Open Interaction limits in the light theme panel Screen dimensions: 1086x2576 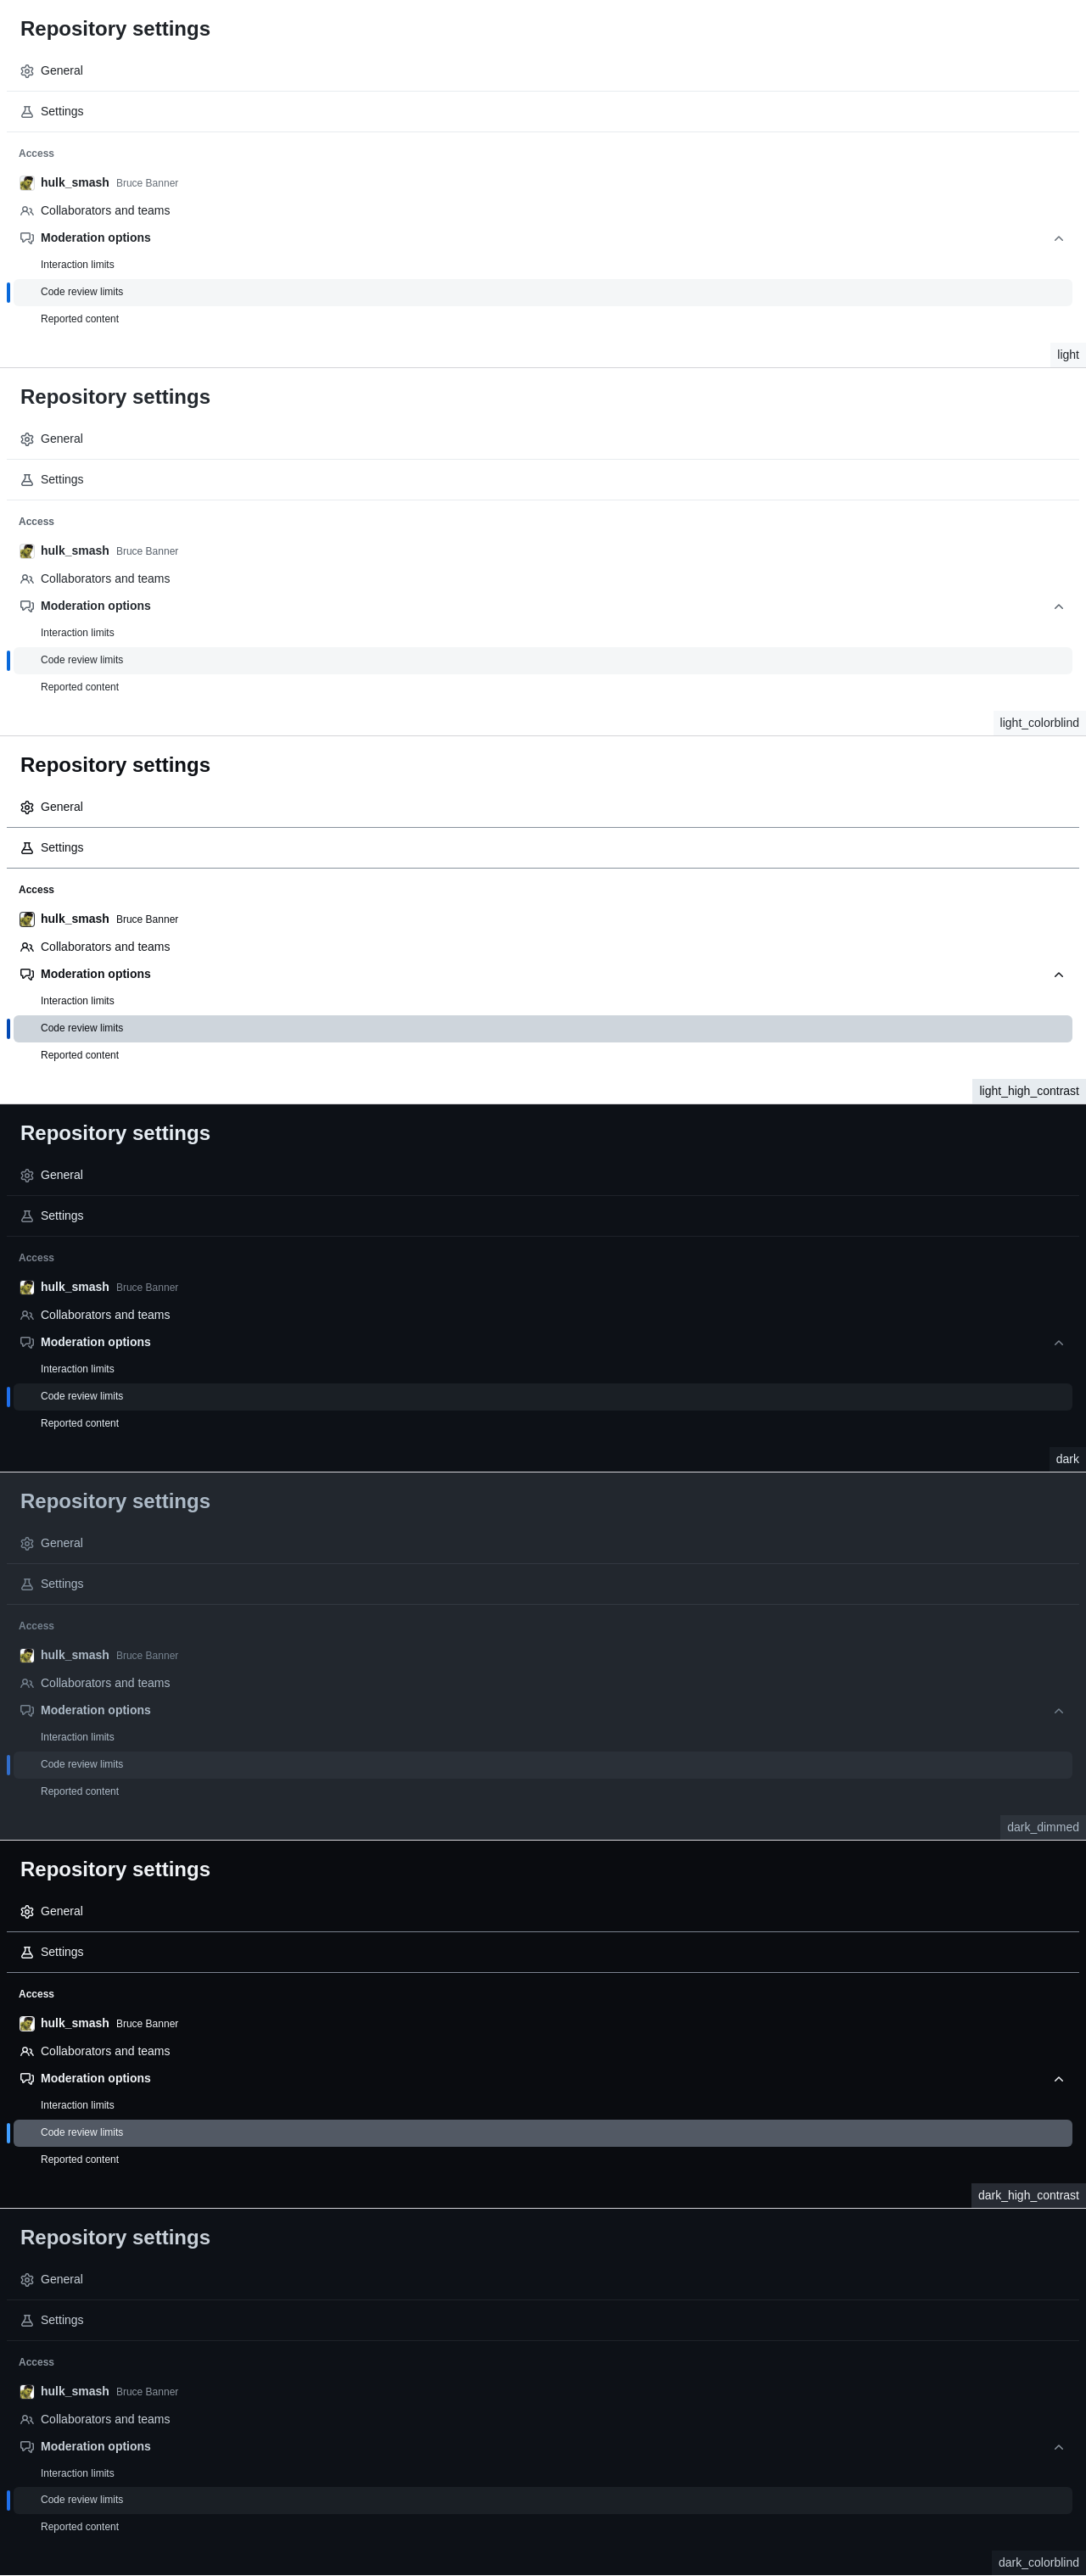pyautogui.click(x=543, y=265)
